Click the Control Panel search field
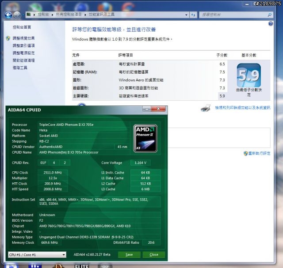283x268 pixels. (233, 15)
